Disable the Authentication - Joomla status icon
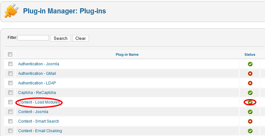The width and height of the screenshot is (265, 136). pyautogui.click(x=250, y=64)
